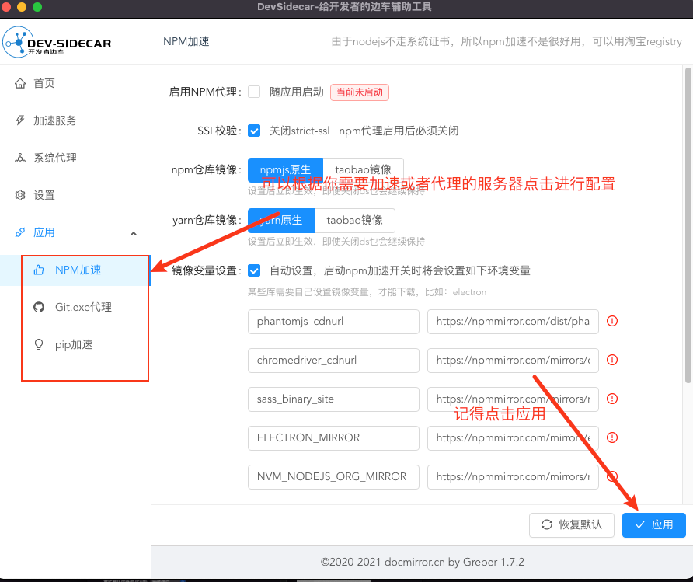Collapse the 应用 sidebar section
The image size is (693, 582).
click(133, 232)
